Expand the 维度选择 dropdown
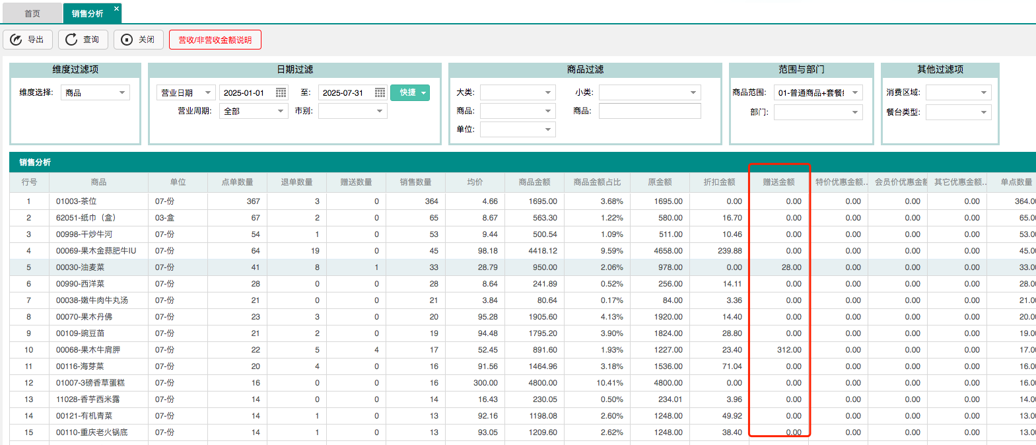The height and width of the screenshot is (445, 1036). point(121,92)
